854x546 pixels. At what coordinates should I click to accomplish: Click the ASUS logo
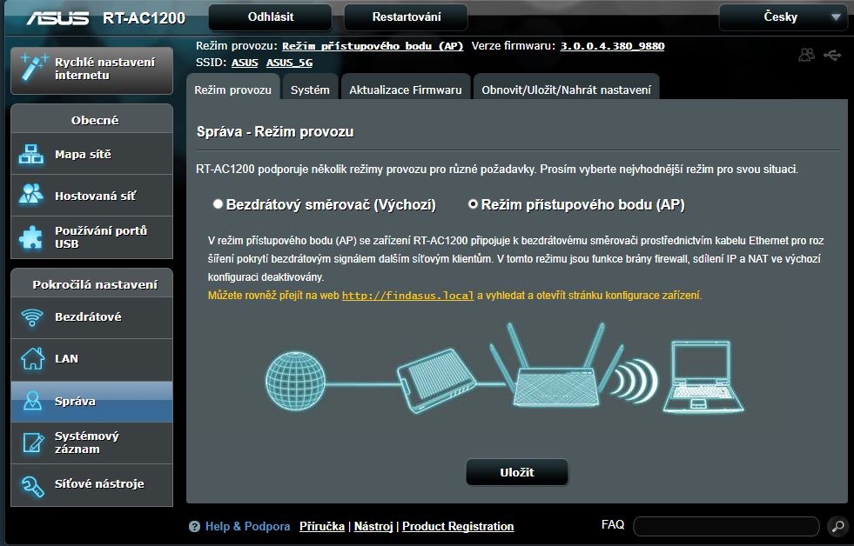pyautogui.click(x=57, y=18)
